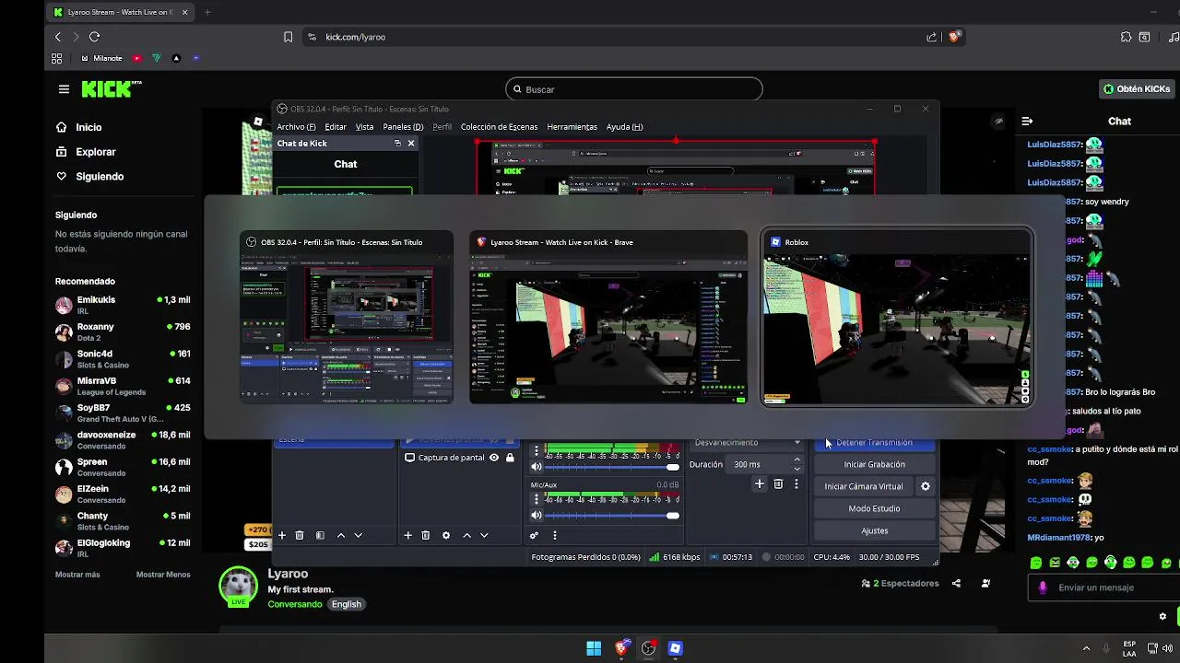The height and width of the screenshot is (663, 1180).
Task: Open the Milanote bookmark
Action: 101,58
